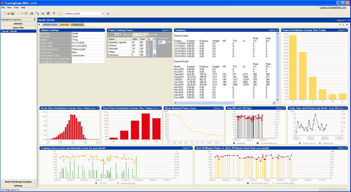Viewport: 351px width, 192px height.
Task: Open the Effective date dropdown in zones
Action: pos(140,34)
